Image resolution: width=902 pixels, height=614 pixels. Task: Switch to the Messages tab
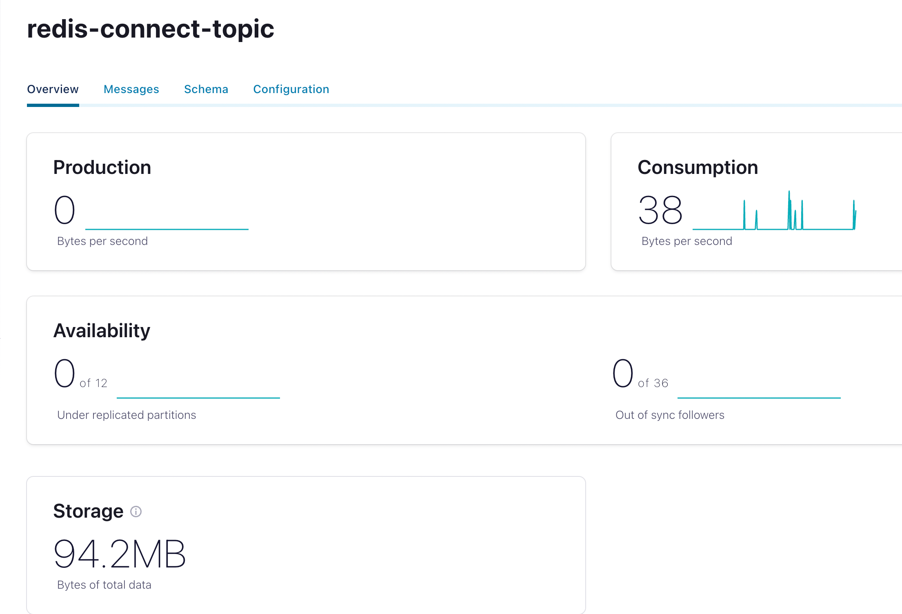131,89
